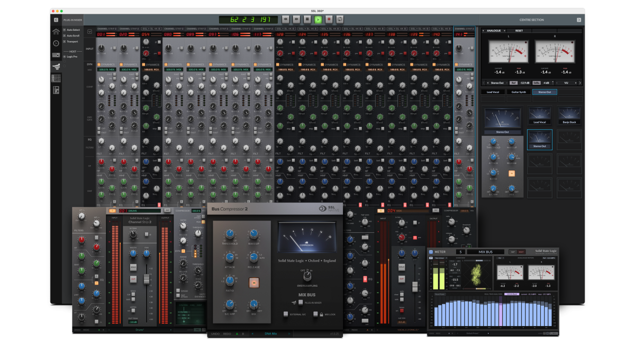Switch to the Stereo Out tab

point(545,92)
